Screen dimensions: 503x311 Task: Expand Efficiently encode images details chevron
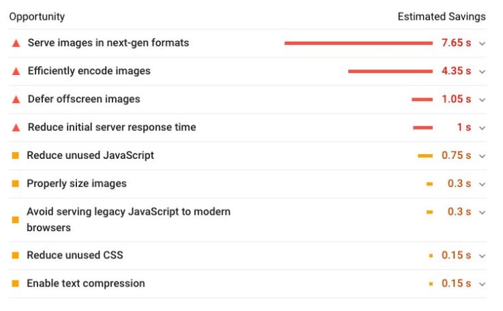tap(482, 72)
